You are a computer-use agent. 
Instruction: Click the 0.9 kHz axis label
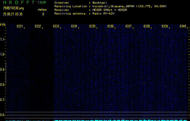coord(2,70)
